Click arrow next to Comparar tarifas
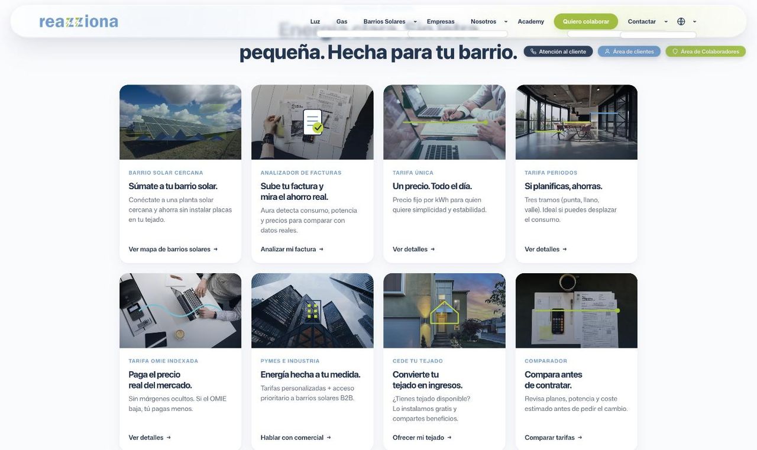The width and height of the screenshot is (757, 450). [x=580, y=438]
